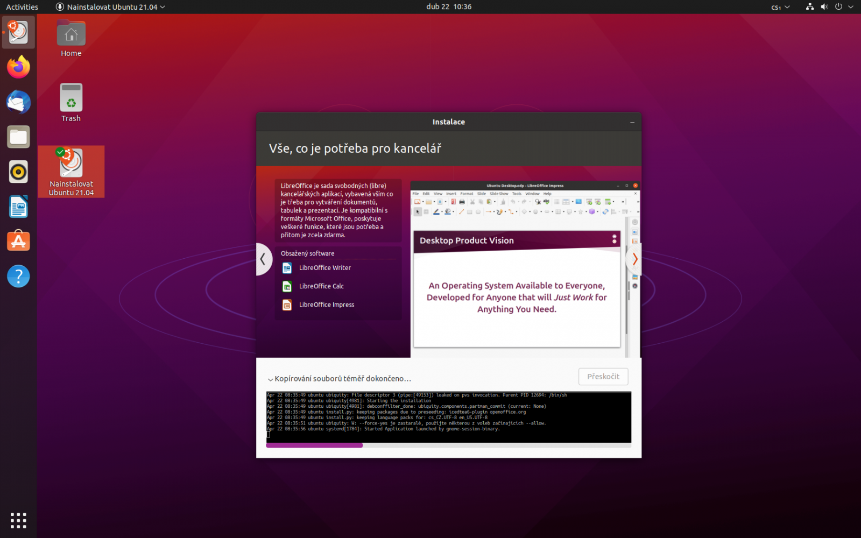This screenshot has height=538, width=861.
Task: Open the cs1 keyboard layout dropdown
Action: [x=780, y=7]
